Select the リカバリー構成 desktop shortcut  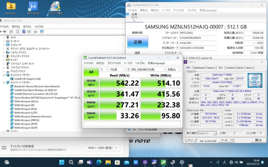(x=55, y=8)
